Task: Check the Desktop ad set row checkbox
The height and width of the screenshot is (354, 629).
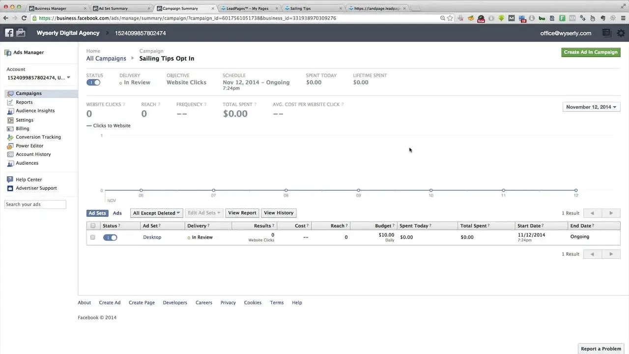Action: pos(93,237)
